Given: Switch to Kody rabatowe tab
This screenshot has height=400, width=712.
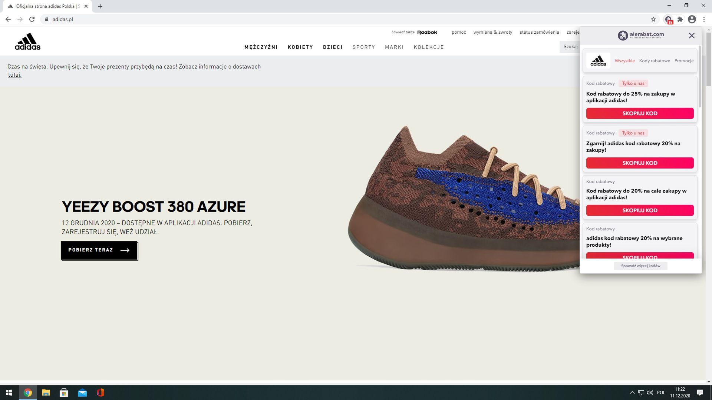Looking at the screenshot, I should point(655,61).
